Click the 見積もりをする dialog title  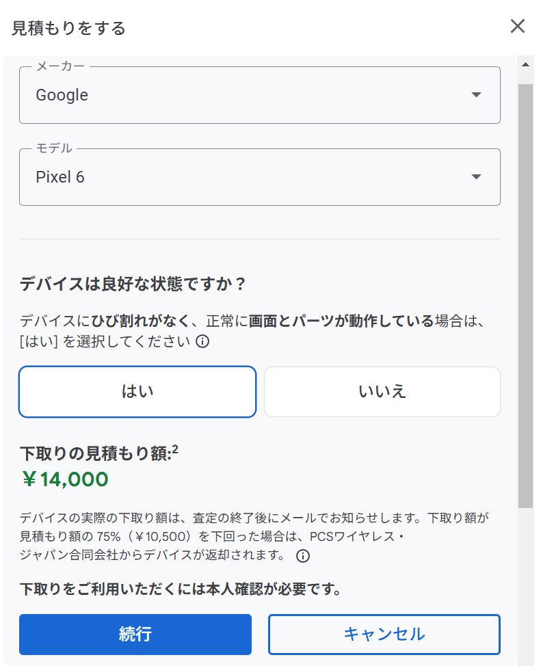click(x=68, y=27)
